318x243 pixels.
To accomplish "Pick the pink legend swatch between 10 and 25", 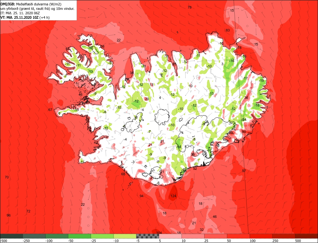I will 193,236.
